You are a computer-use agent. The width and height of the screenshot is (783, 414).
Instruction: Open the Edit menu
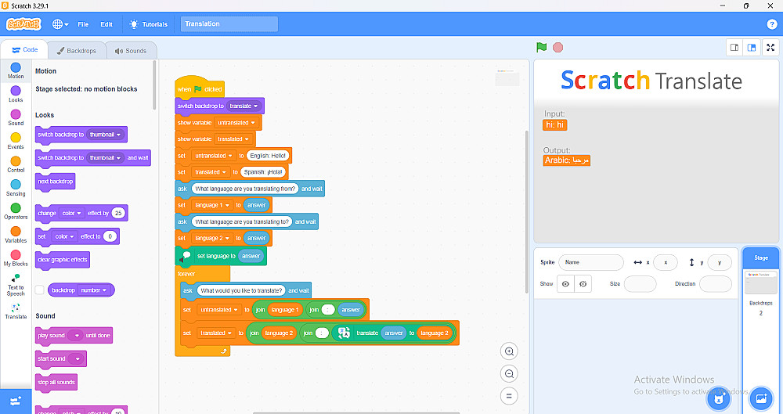(x=106, y=24)
